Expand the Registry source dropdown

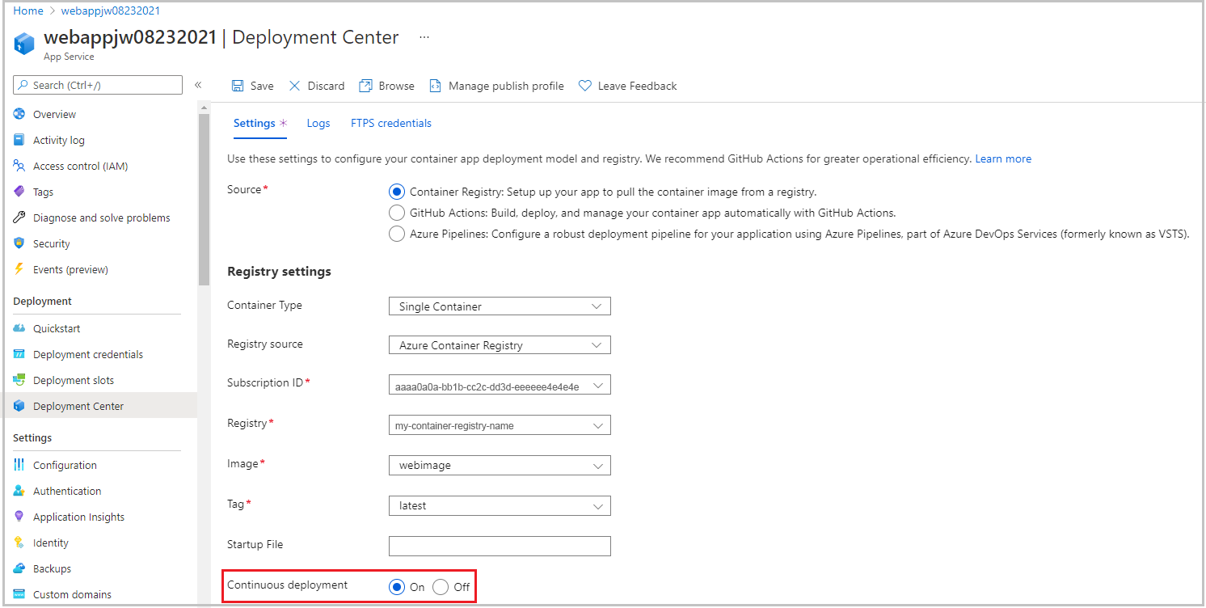[499, 344]
